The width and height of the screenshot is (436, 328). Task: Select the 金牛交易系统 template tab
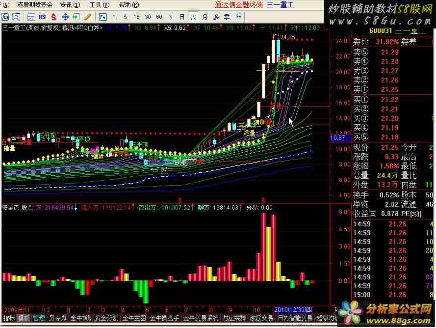point(201,318)
